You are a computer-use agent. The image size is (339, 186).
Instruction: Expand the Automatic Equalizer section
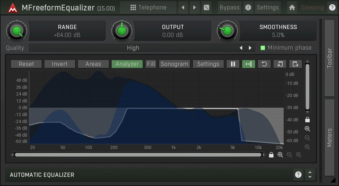[310, 175]
